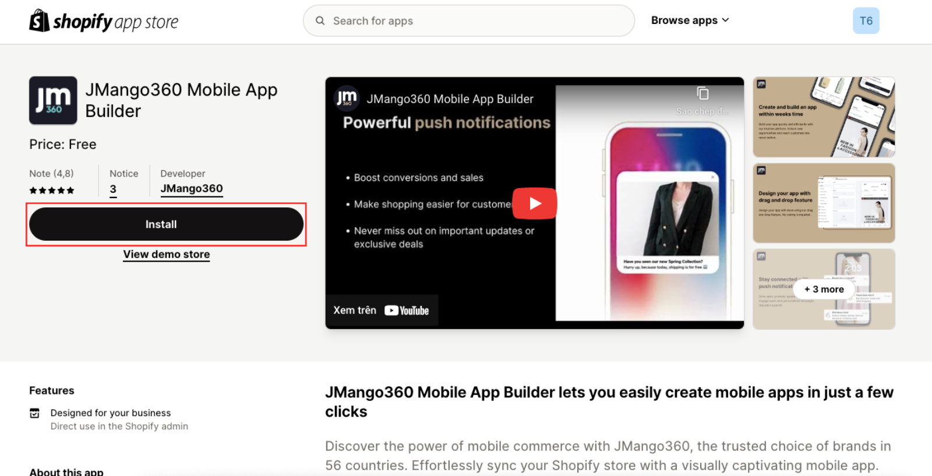Screen dimensions: 932x476
Task: Click the search magnifier icon
Action: (x=320, y=21)
